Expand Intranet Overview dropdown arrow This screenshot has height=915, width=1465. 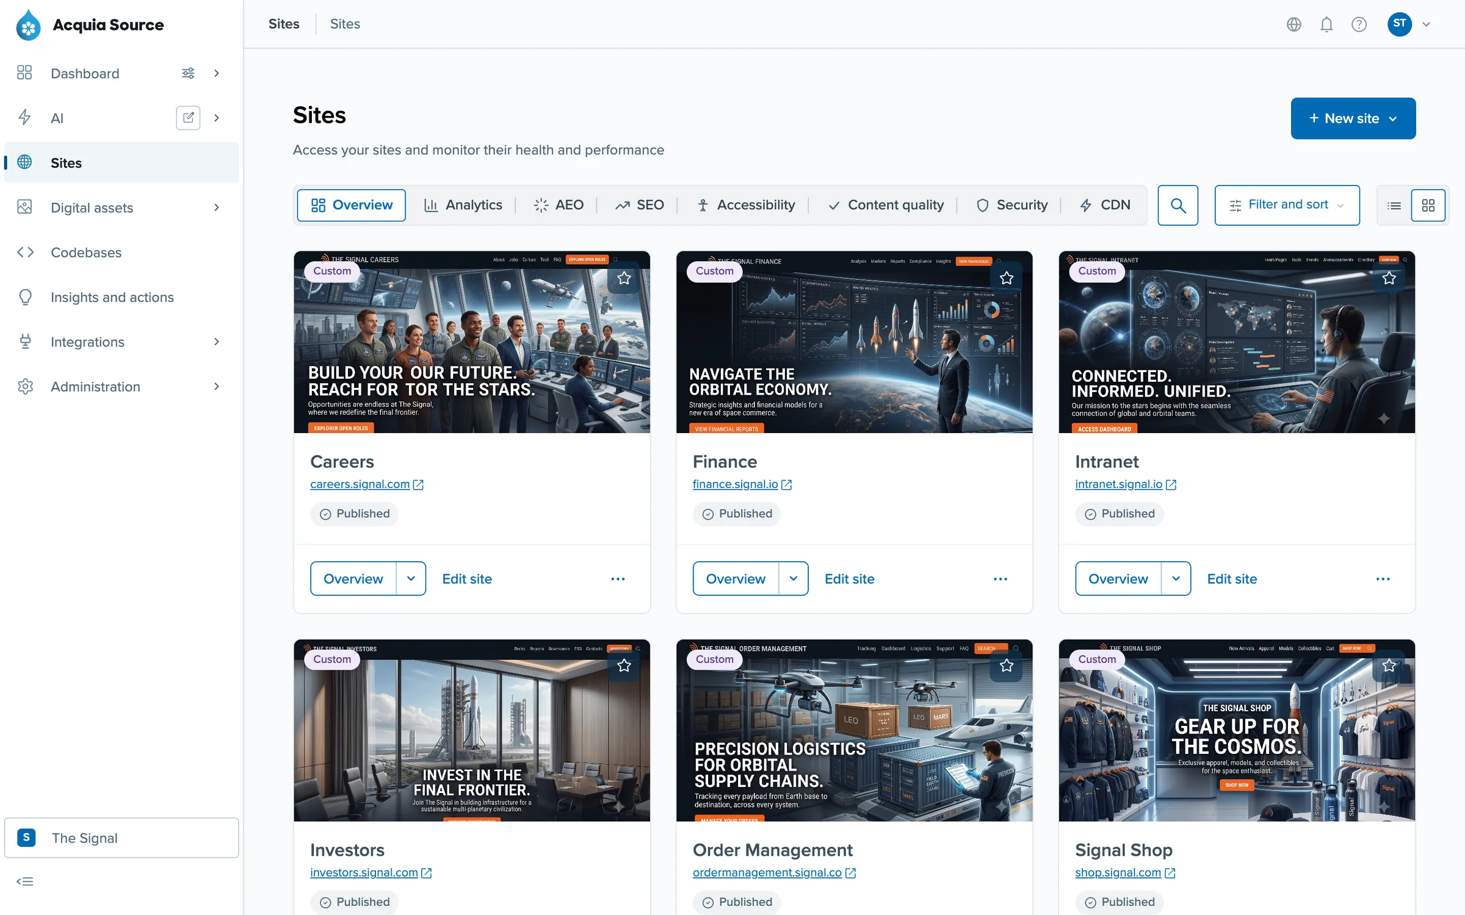click(x=1176, y=578)
